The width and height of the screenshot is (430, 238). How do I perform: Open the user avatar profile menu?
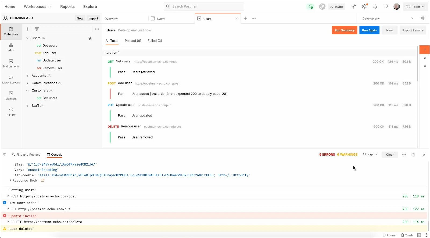pos(396,7)
